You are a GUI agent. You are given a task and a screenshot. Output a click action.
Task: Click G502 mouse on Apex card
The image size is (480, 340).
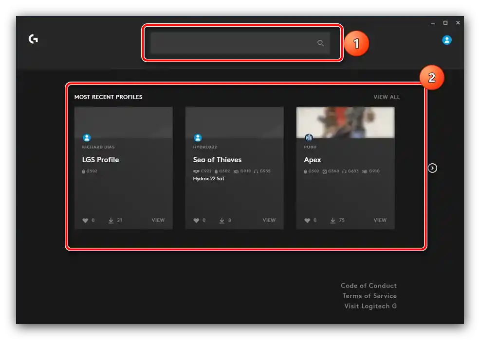coord(312,171)
